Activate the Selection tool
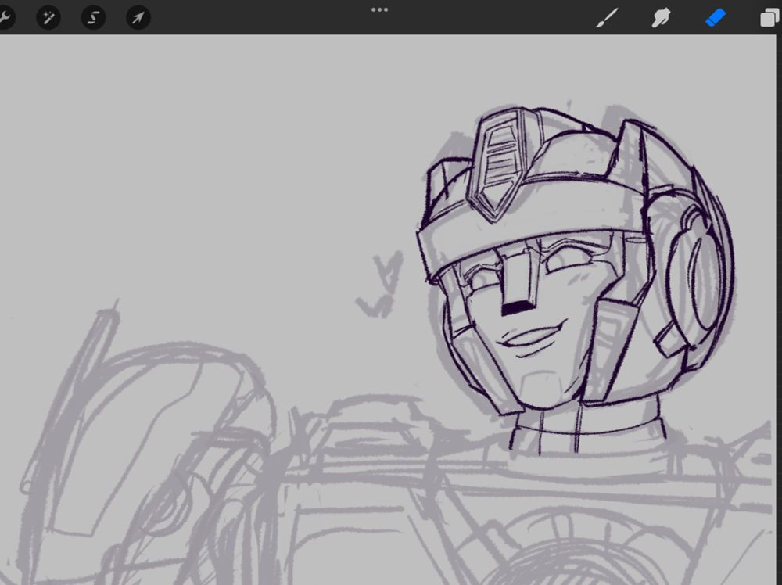 [x=93, y=18]
